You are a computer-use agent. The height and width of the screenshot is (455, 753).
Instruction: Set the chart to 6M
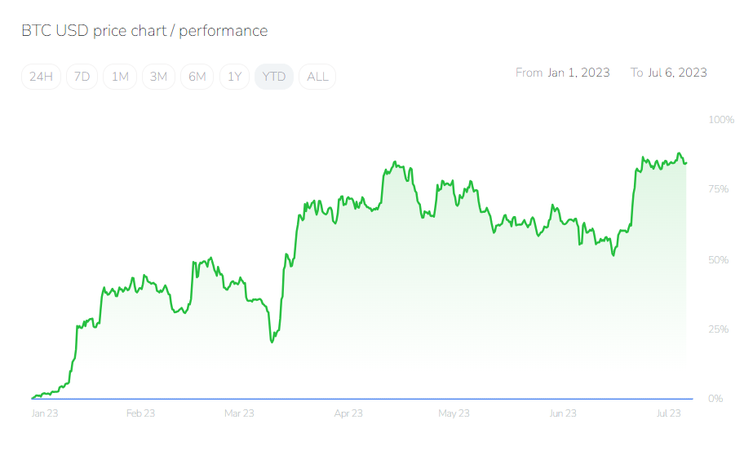pos(197,77)
